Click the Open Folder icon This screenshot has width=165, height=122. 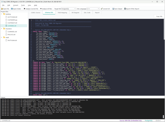[12, 9]
